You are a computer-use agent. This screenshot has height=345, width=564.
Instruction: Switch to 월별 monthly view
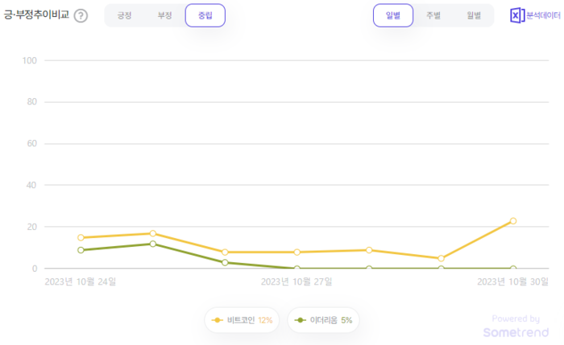pos(474,15)
